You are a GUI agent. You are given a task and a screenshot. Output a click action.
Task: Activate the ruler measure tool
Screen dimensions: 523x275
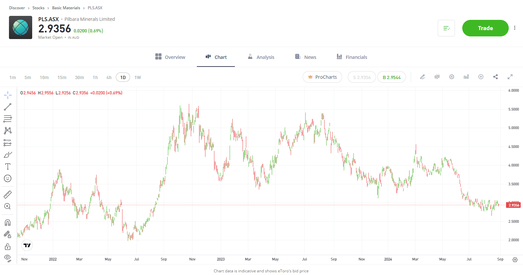click(8, 194)
